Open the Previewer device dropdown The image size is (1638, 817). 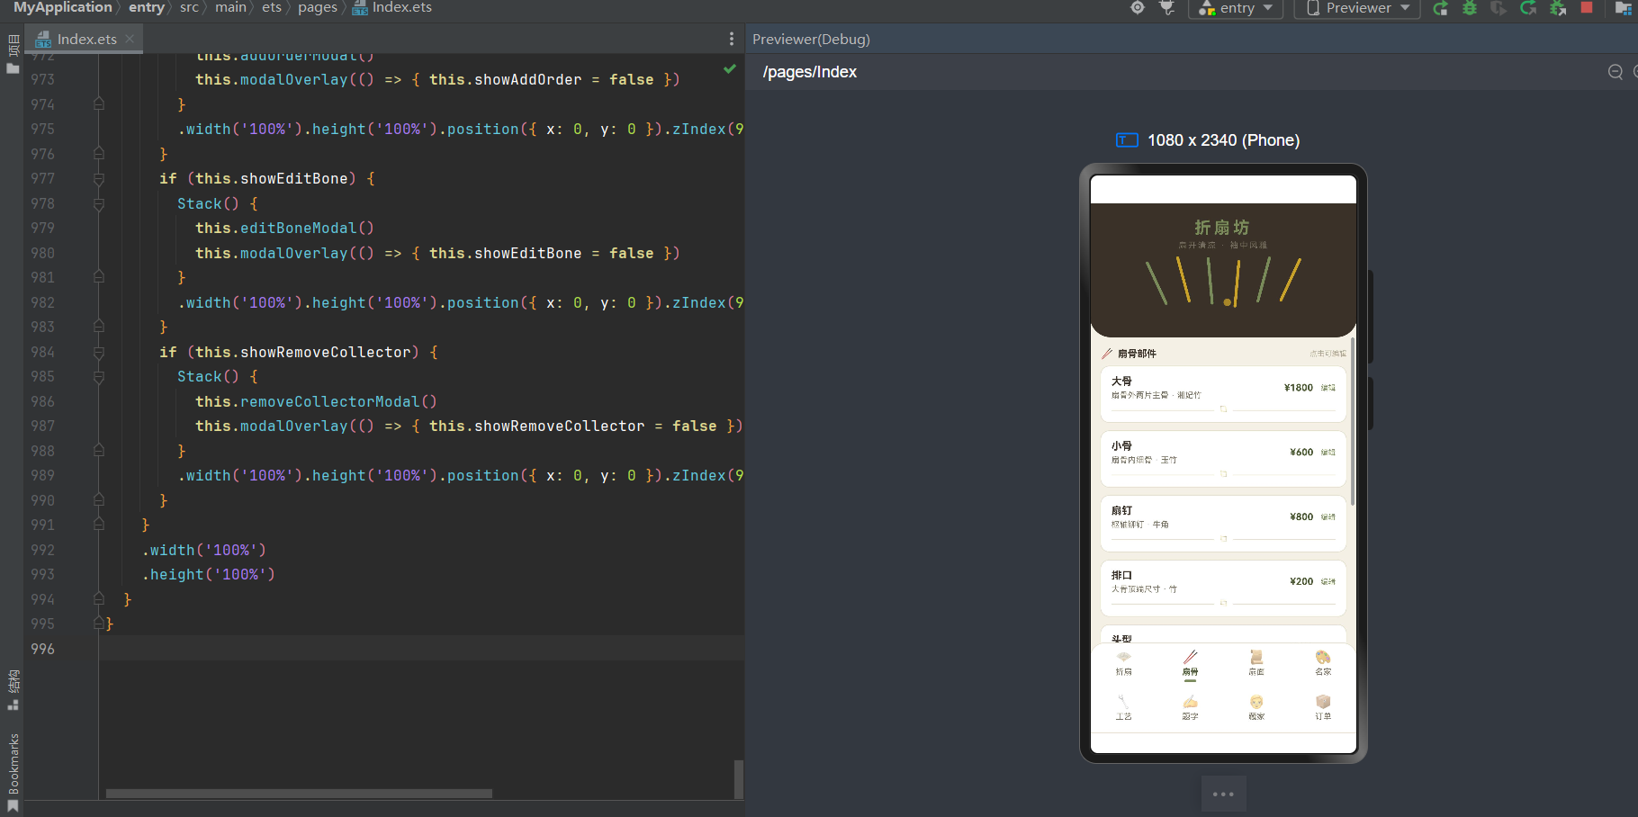coord(1357,8)
